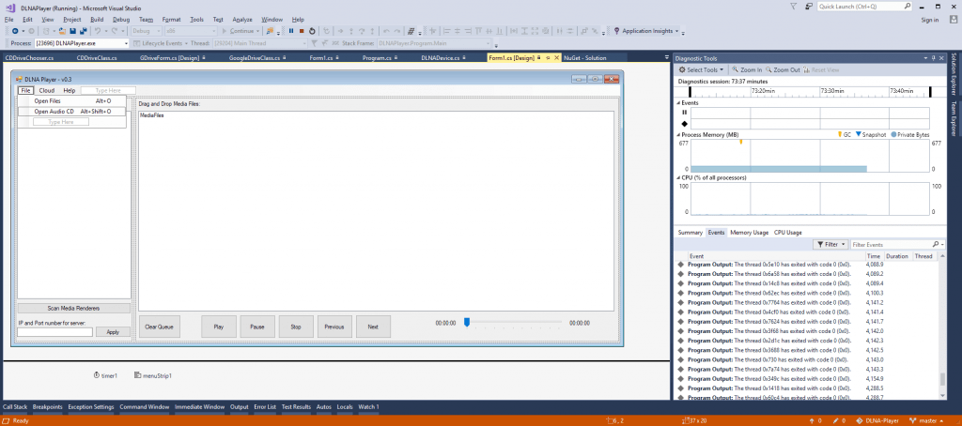Open the Program.cs document tab
Viewport: 962px width, 426px height.
[376, 58]
